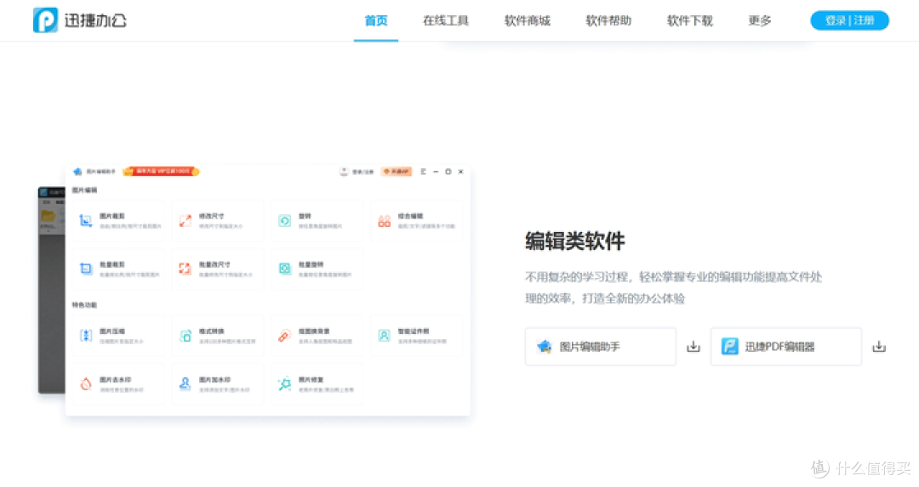Click the 批量改尺寸 card title text

pyautogui.click(x=214, y=264)
